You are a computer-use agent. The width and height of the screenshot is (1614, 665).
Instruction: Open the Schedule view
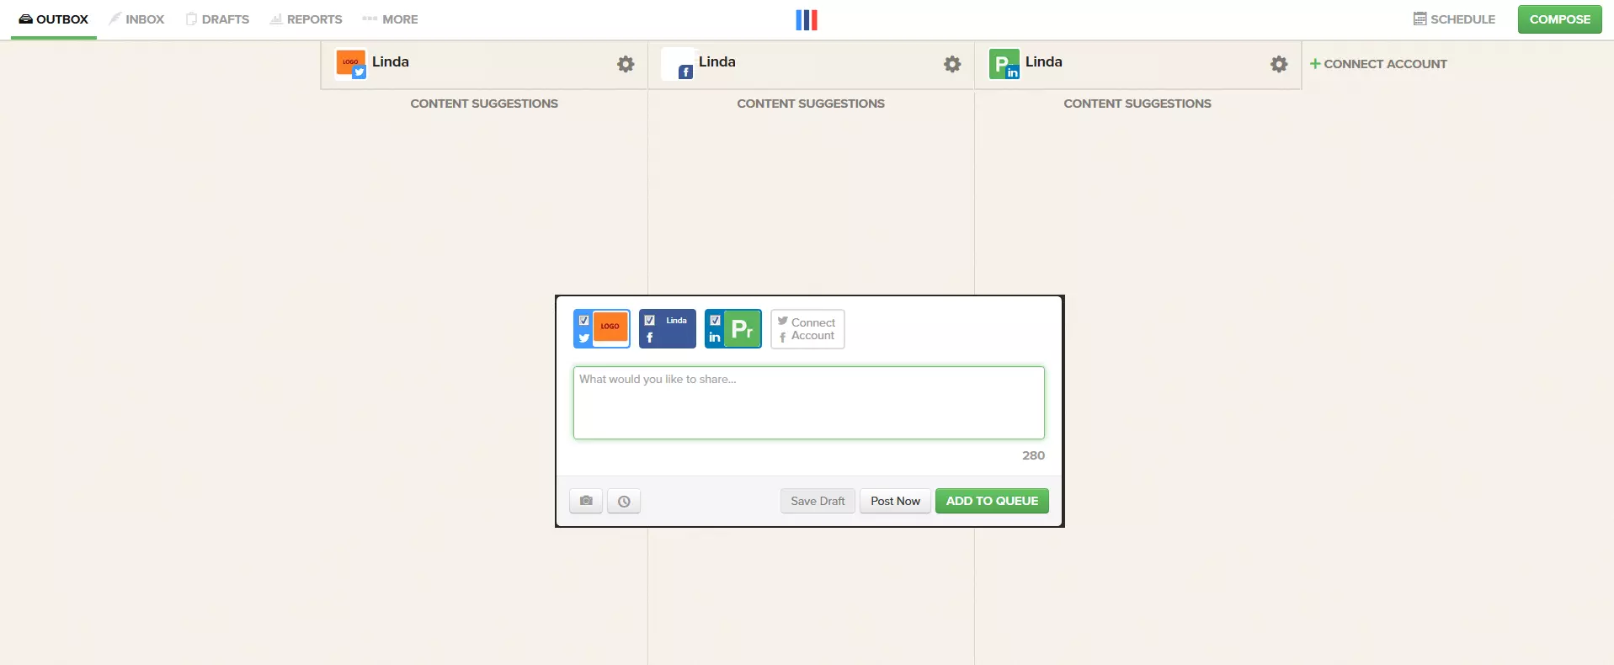pos(1454,19)
